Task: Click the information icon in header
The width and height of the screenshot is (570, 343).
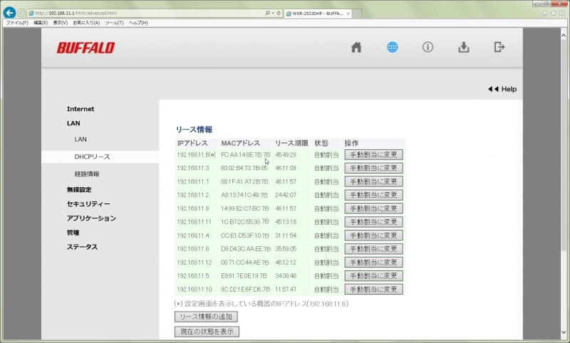Action: click(427, 48)
